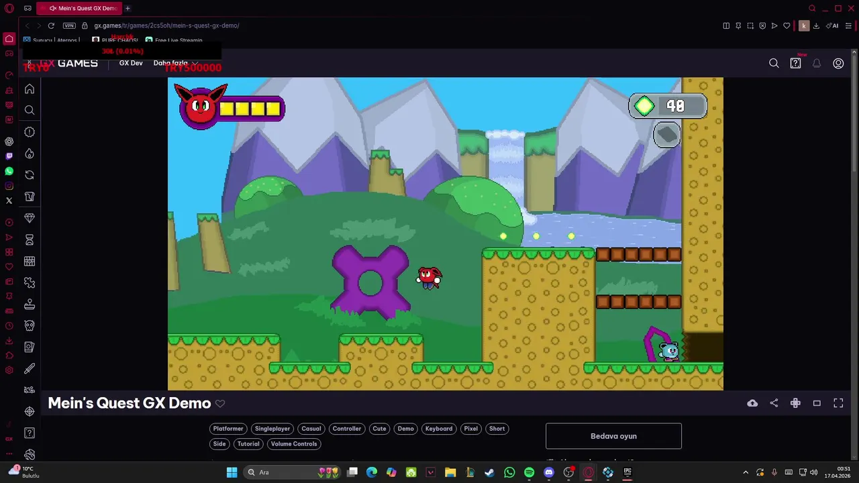
Task: Open Discord from the taskbar
Action: pyautogui.click(x=549, y=472)
